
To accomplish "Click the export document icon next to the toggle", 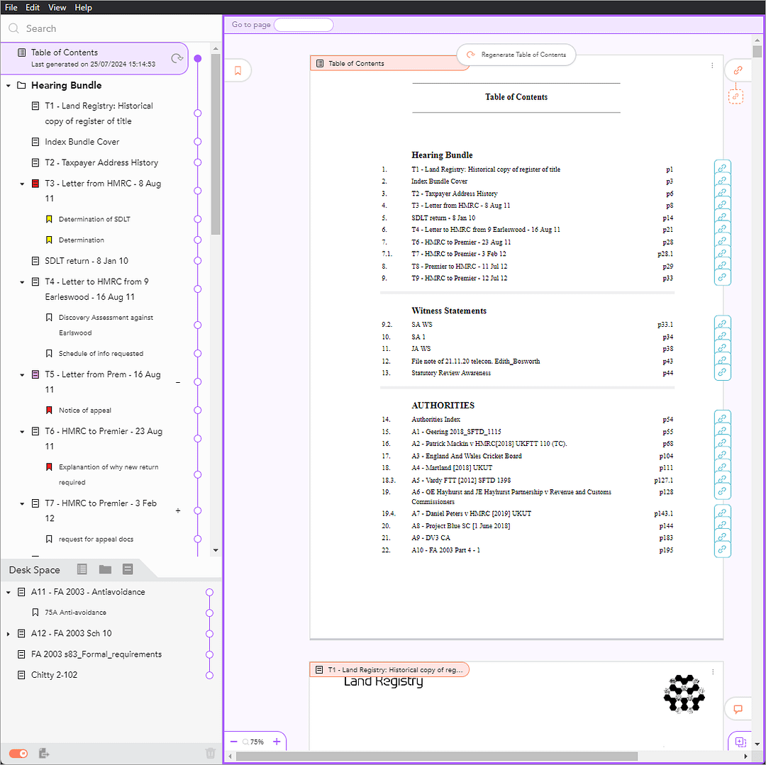I will pyautogui.click(x=43, y=753).
